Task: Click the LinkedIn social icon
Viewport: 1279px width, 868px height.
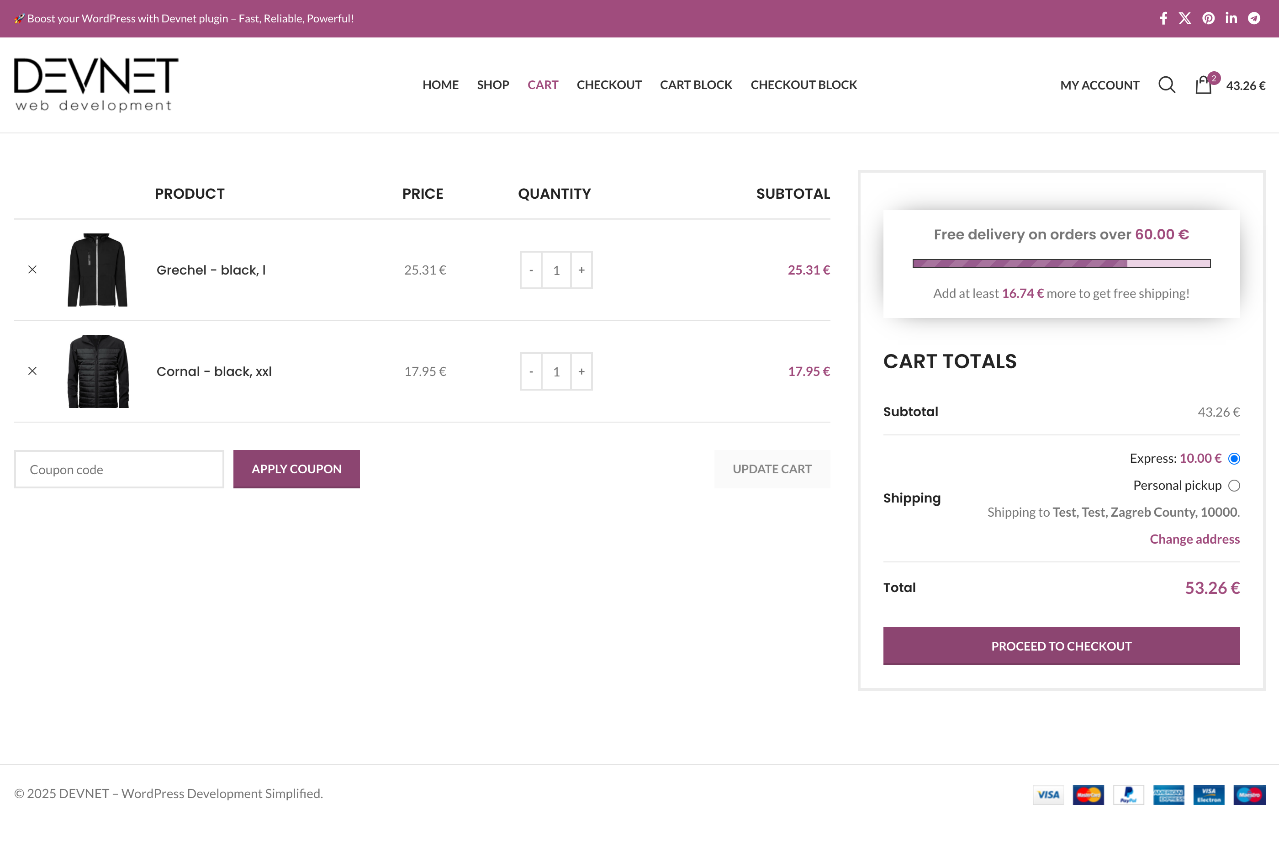Action: (x=1231, y=19)
